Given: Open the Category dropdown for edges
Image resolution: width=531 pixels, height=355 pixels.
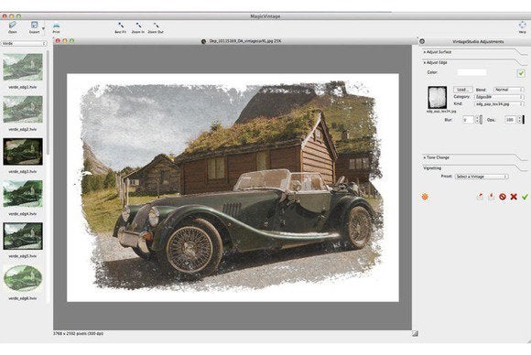Looking at the screenshot, I should point(499,97).
